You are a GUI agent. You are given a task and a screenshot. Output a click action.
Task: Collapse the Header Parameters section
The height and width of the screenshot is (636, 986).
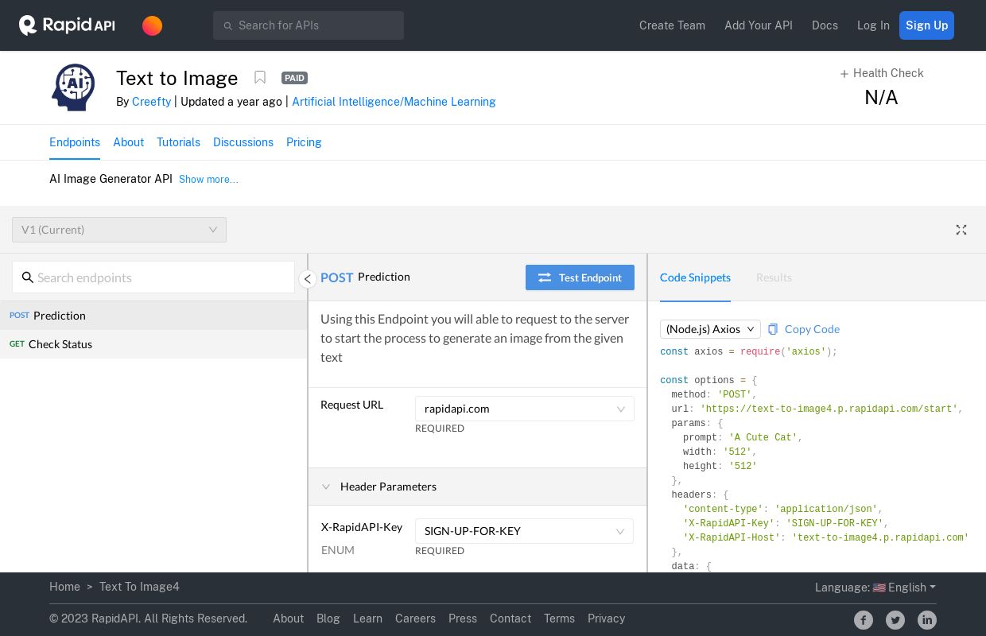click(326, 487)
